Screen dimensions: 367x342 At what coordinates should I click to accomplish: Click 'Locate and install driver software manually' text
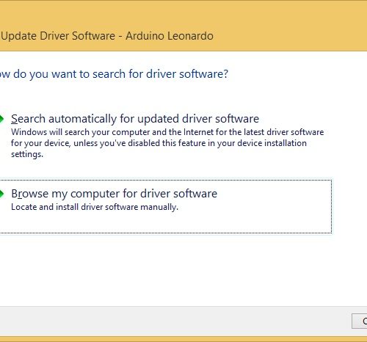pos(95,207)
